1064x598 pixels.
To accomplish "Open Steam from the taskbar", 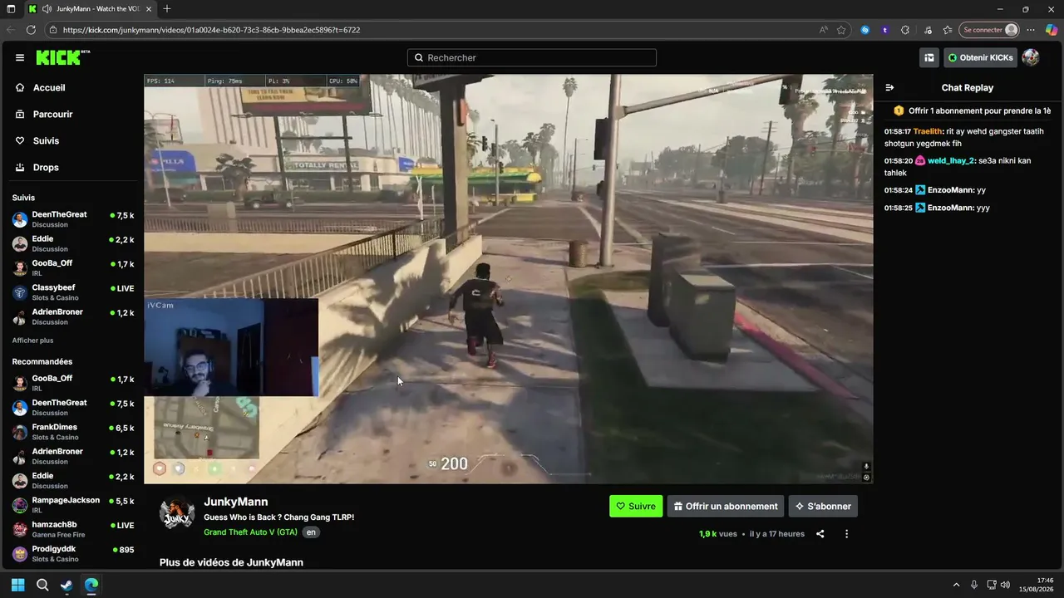I will coord(66,585).
